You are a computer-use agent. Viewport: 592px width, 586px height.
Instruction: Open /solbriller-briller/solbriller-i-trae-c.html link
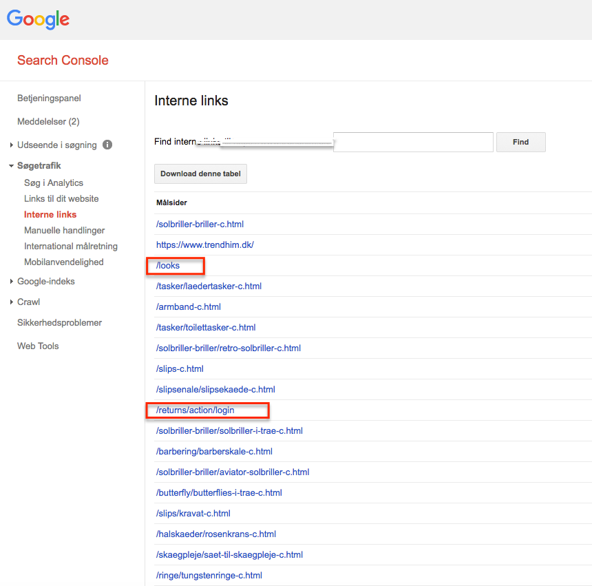(229, 431)
